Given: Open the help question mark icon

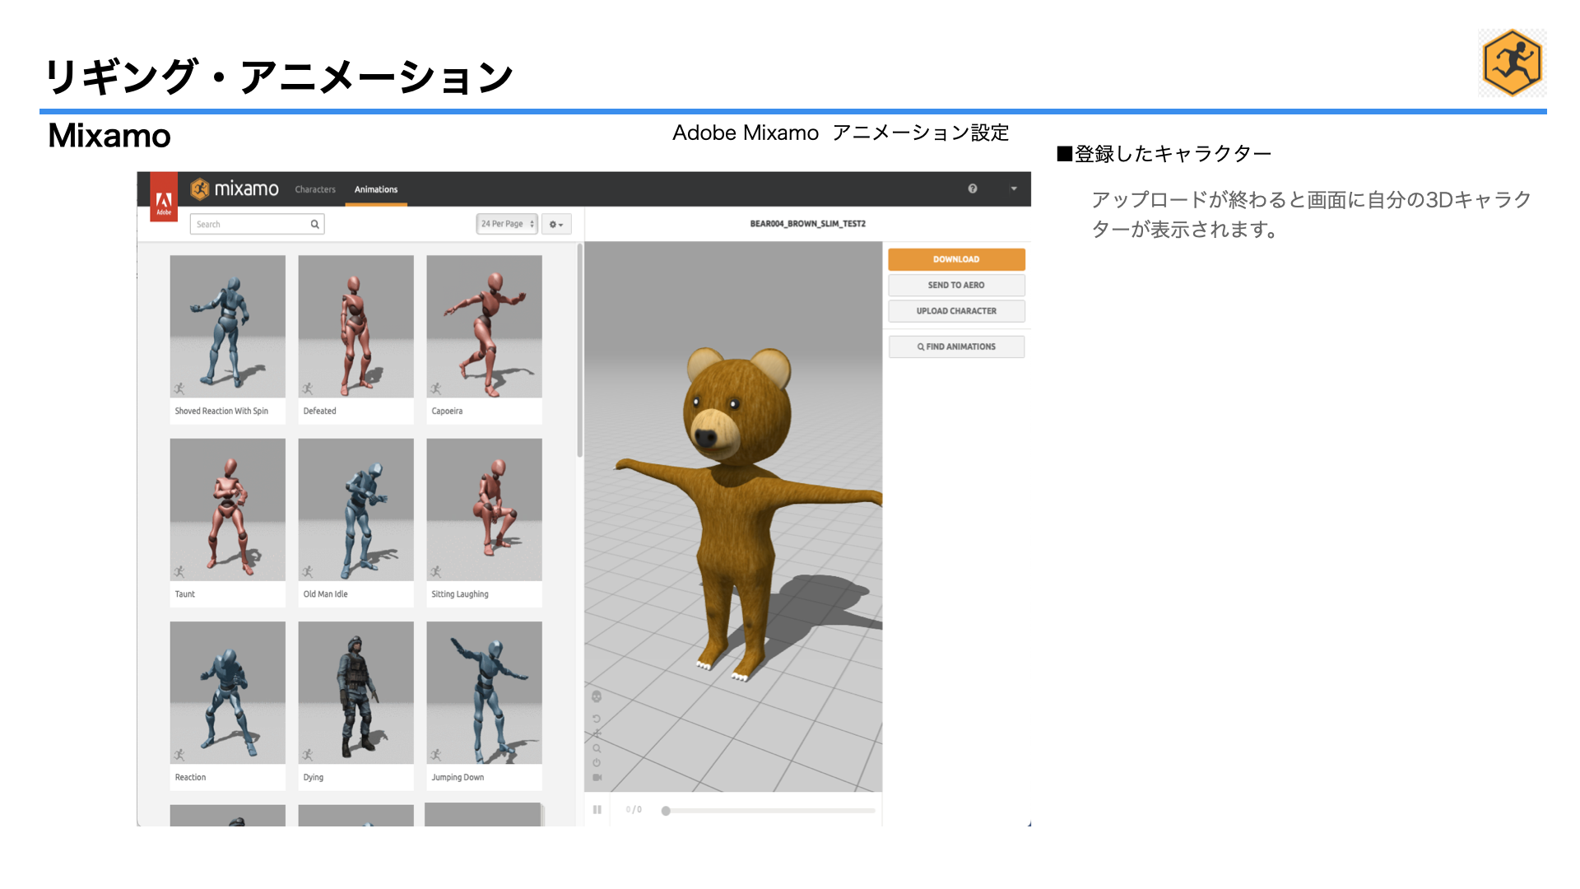Looking at the screenshot, I should click(x=973, y=189).
